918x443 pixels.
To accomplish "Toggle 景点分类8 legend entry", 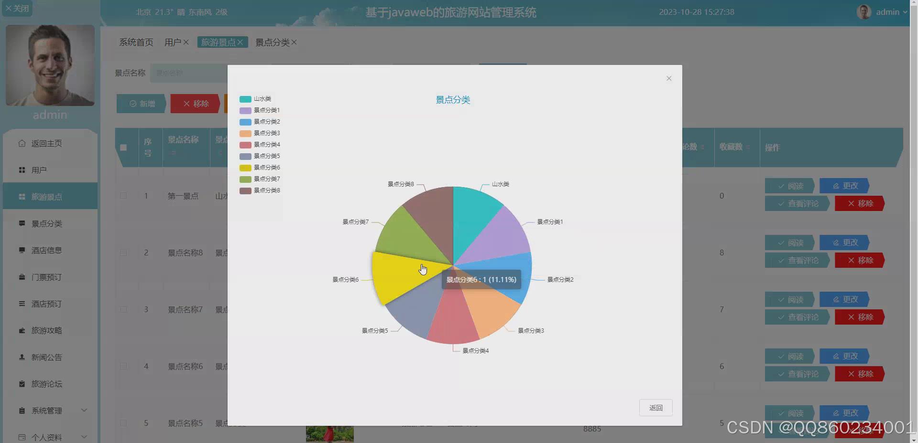I will [x=260, y=190].
